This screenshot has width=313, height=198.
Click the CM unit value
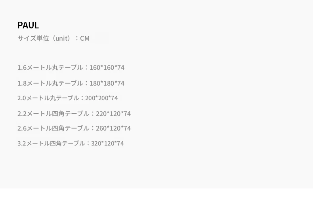pyautogui.click(x=85, y=38)
